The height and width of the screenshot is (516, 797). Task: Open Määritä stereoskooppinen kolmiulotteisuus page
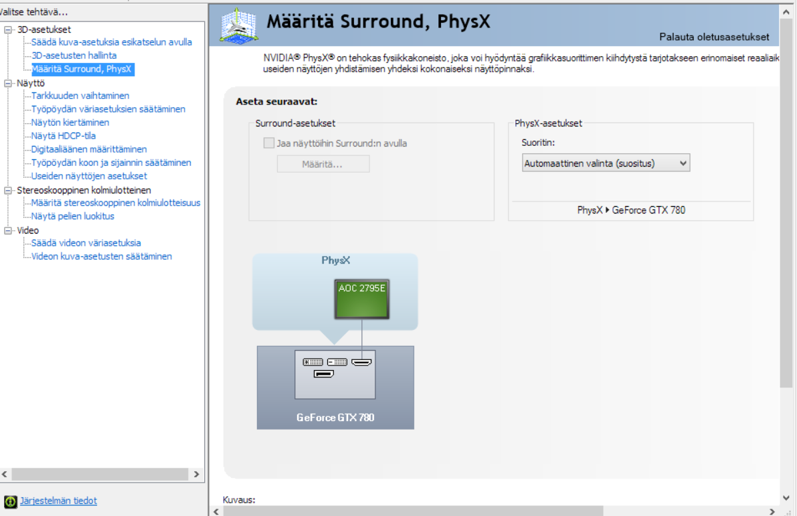115,203
